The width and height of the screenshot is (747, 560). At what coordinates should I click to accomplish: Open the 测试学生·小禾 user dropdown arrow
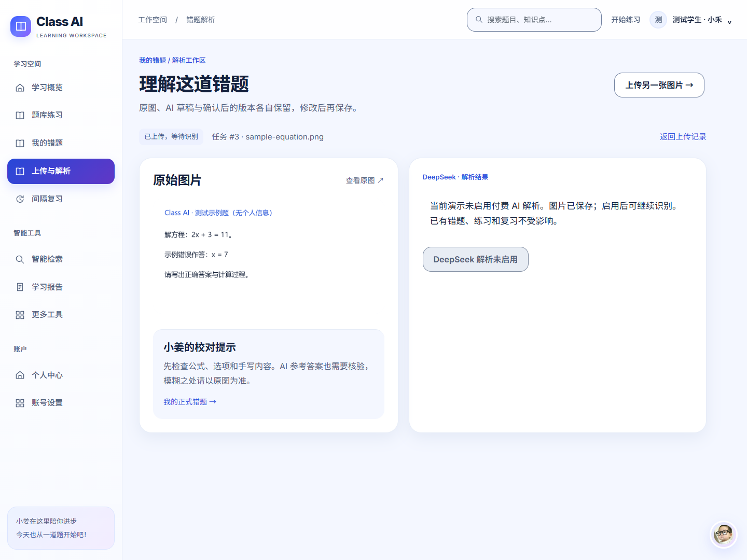pos(729,22)
